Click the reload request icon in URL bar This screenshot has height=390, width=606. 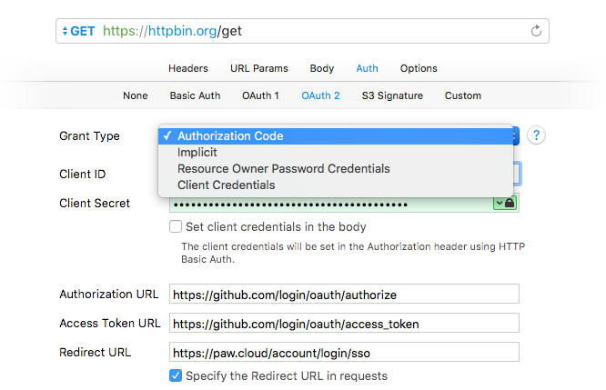[x=536, y=31]
